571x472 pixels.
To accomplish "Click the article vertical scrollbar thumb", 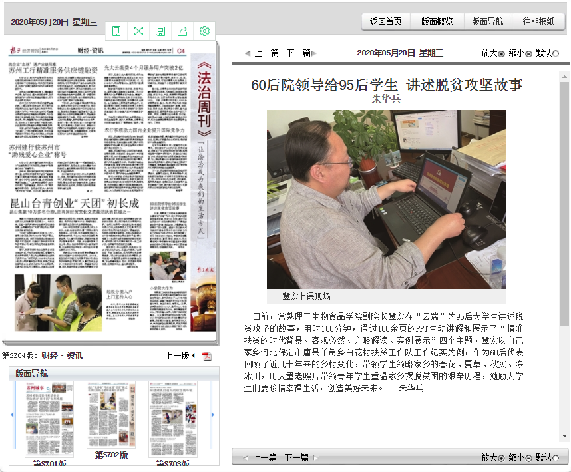I will [564, 203].
